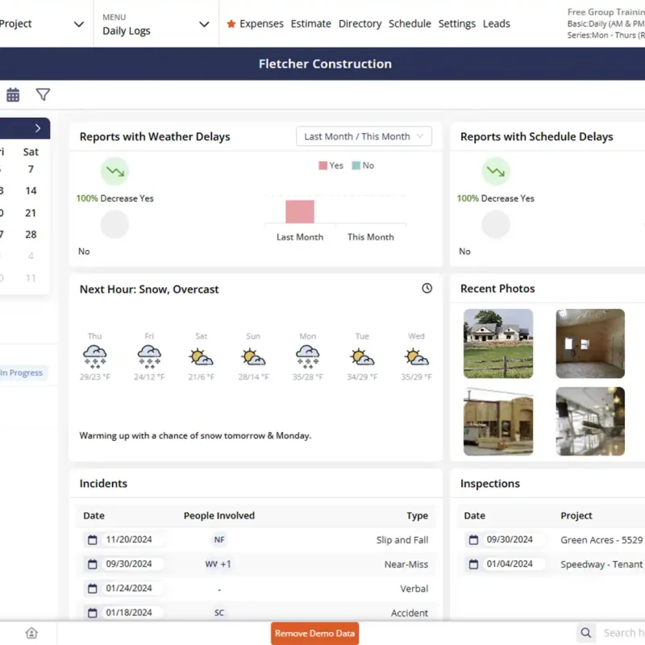Click Tuesday partly sunny weather icon
Screen dimensions: 645x645
tap(362, 356)
